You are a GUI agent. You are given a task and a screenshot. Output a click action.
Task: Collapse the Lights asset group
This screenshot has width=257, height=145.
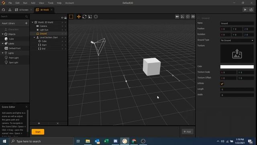click(x=3, y=53)
